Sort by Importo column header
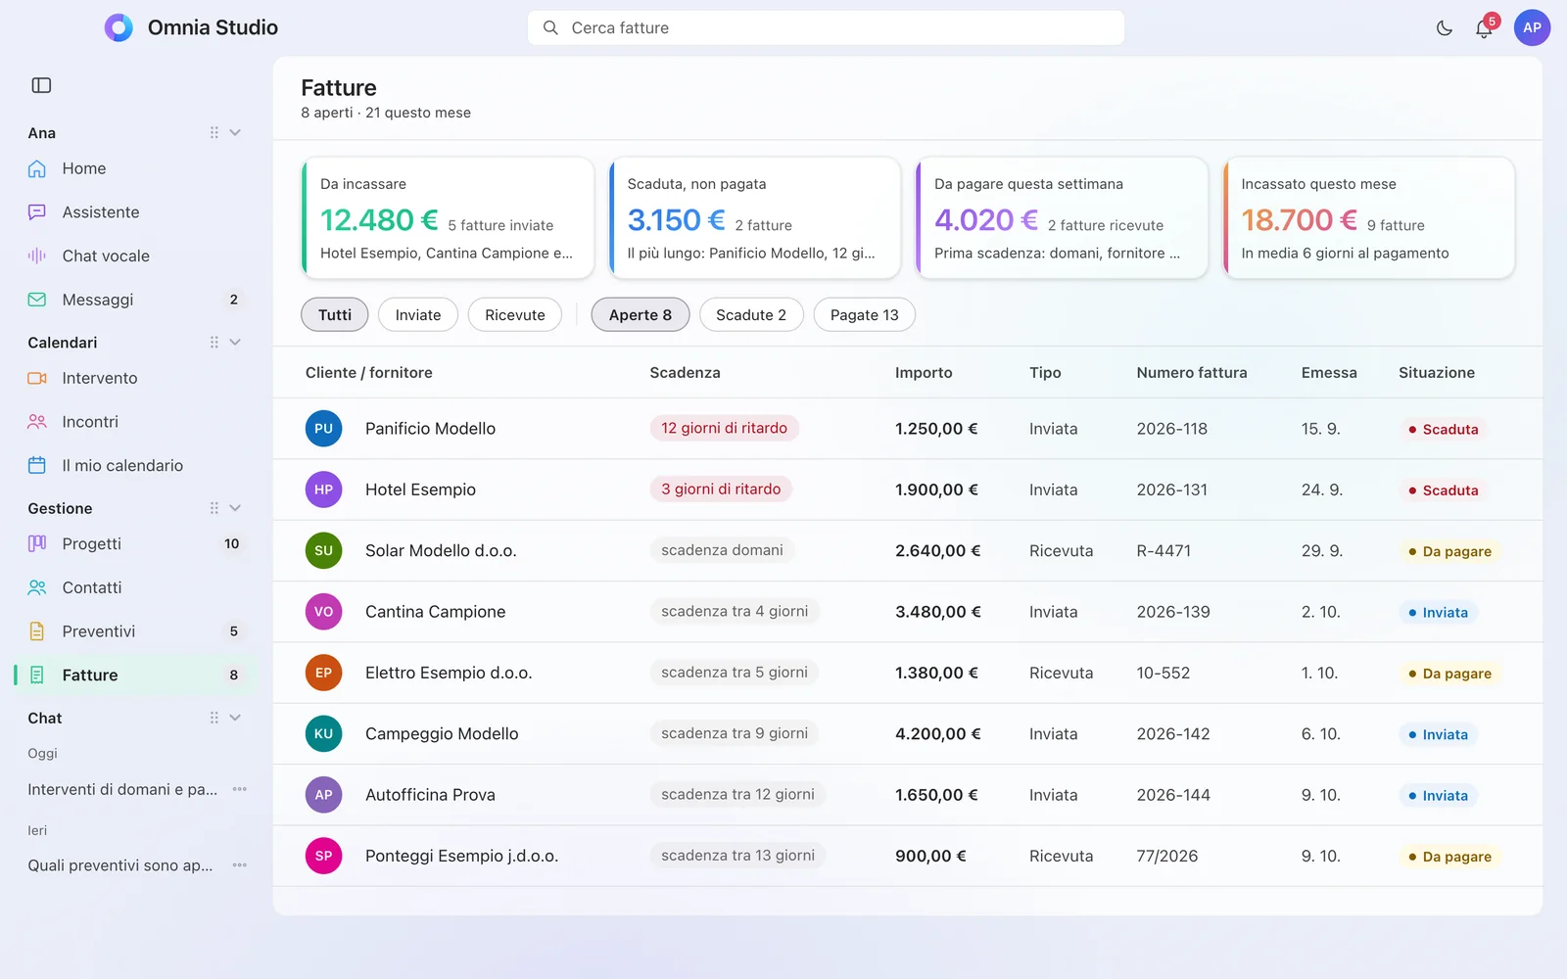1567x979 pixels. point(924,372)
